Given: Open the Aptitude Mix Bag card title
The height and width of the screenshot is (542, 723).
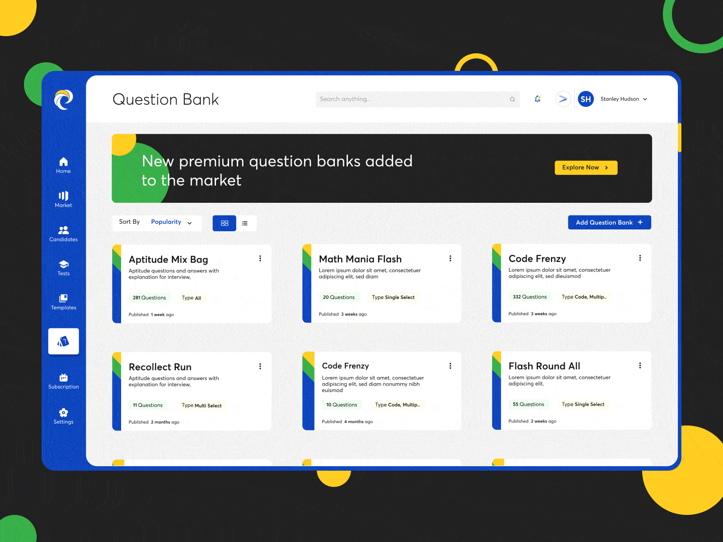Looking at the screenshot, I should tap(168, 260).
